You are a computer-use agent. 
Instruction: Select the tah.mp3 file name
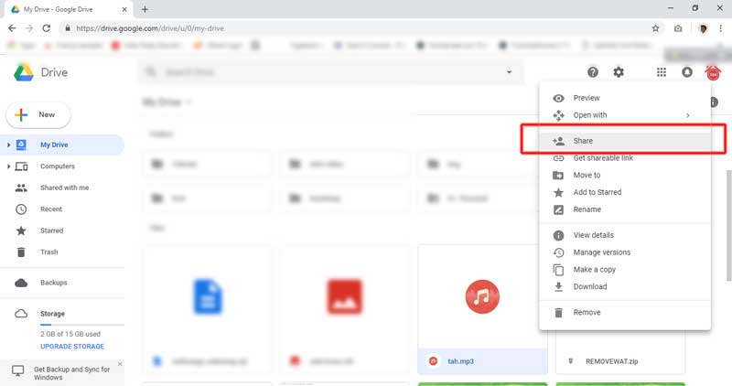point(460,361)
